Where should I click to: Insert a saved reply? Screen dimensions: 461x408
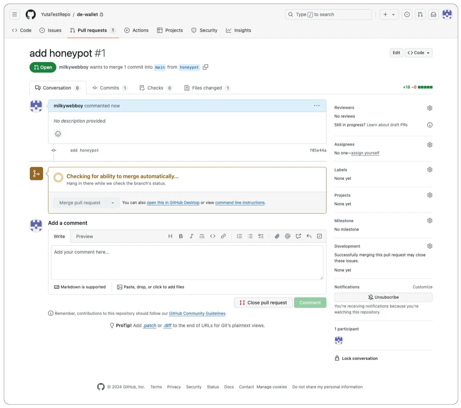click(x=309, y=236)
